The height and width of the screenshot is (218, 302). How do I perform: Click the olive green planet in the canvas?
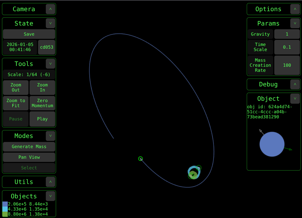pyautogui.click(x=193, y=175)
